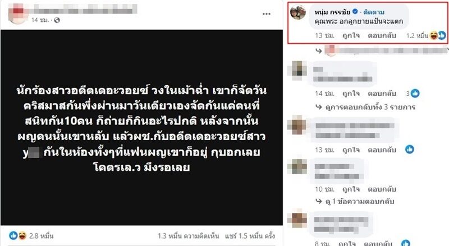Image resolution: width=449 pixels, height=246 pixels.
Task: Click ตอบกลับ under the 10 ชม. comment
Action: click(382, 189)
